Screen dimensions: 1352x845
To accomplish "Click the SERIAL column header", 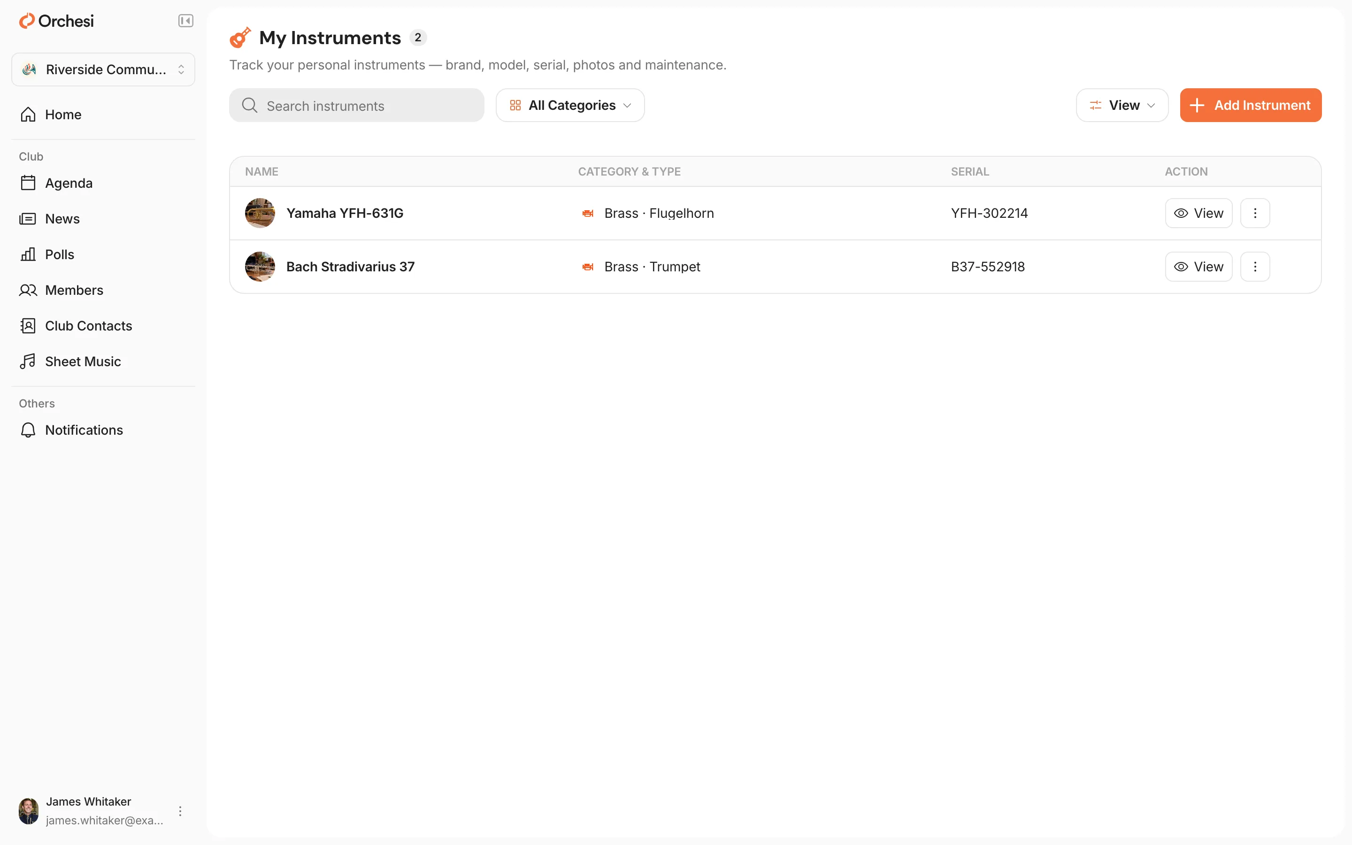I will tap(970, 171).
